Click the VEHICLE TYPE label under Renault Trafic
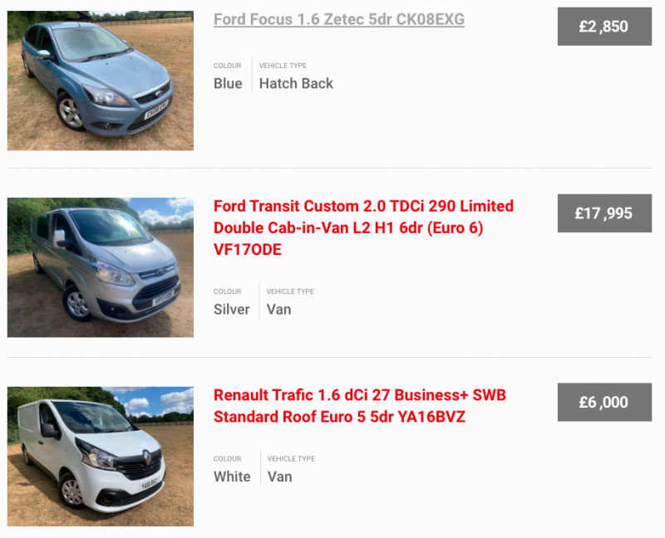 coord(291,459)
